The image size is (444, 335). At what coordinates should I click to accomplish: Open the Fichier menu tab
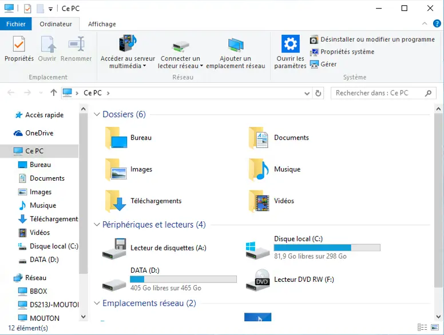(16, 24)
